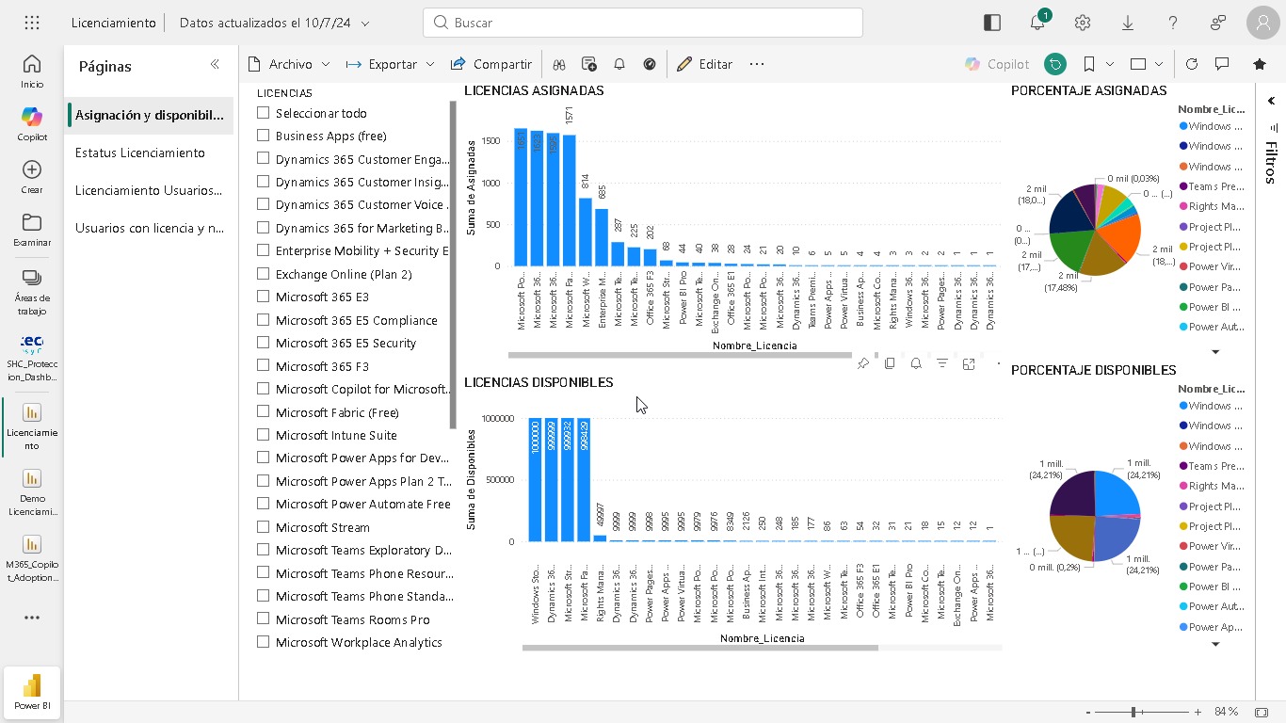The width and height of the screenshot is (1286, 723).
Task: Expand the Exportar dropdown
Action: click(x=431, y=64)
